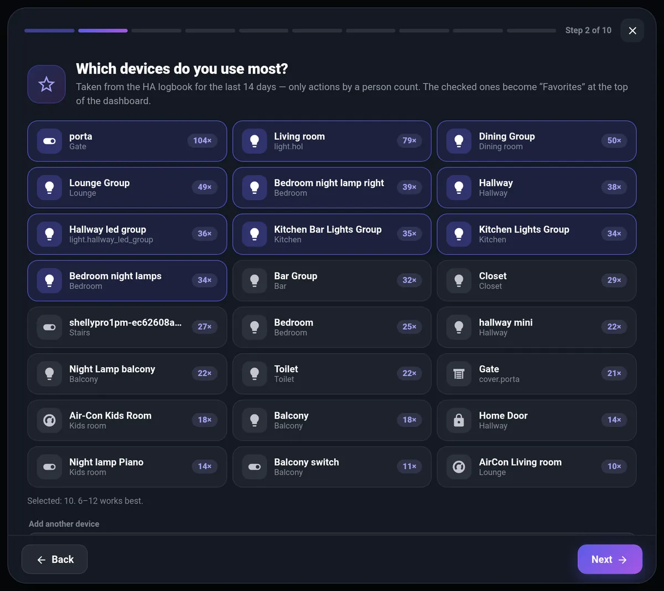This screenshot has width=664, height=591.
Task: Click the switch icon on the shellypro1pm card
Action: point(49,327)
